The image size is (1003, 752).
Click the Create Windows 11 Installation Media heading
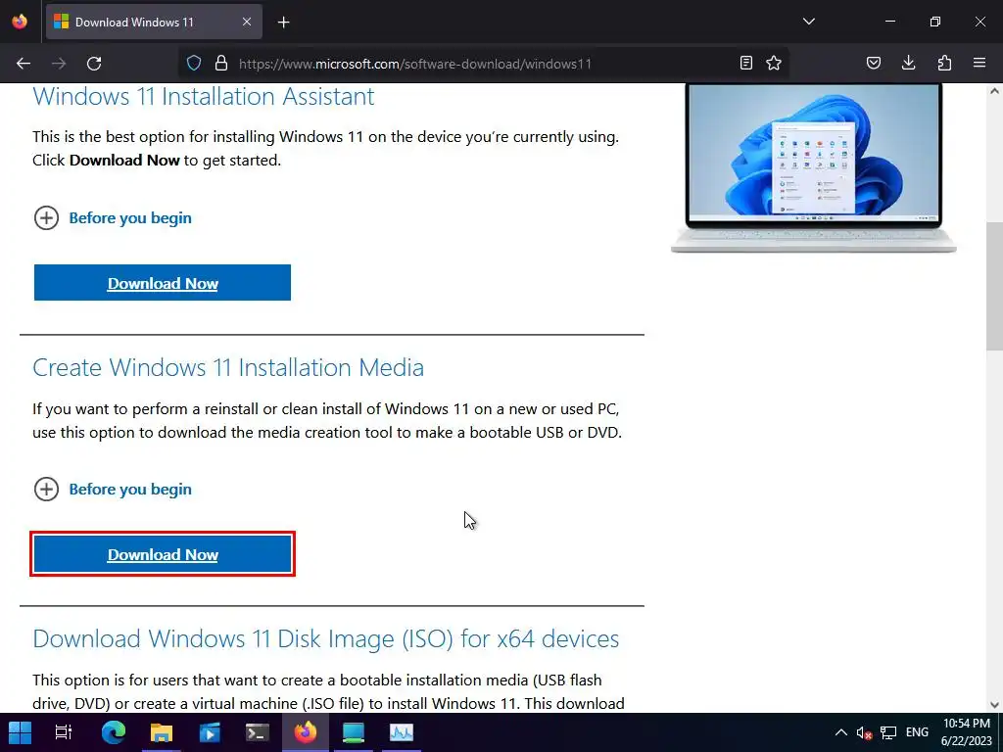click(228, 368)
